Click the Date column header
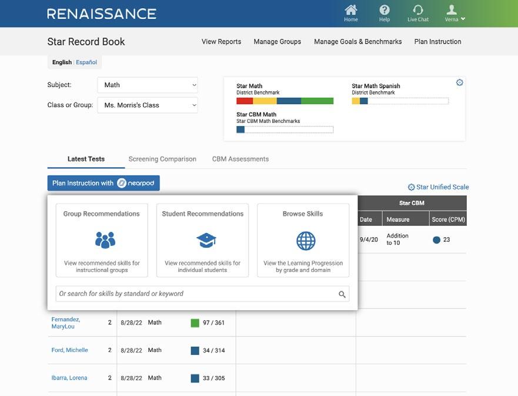 coord(370,219)
